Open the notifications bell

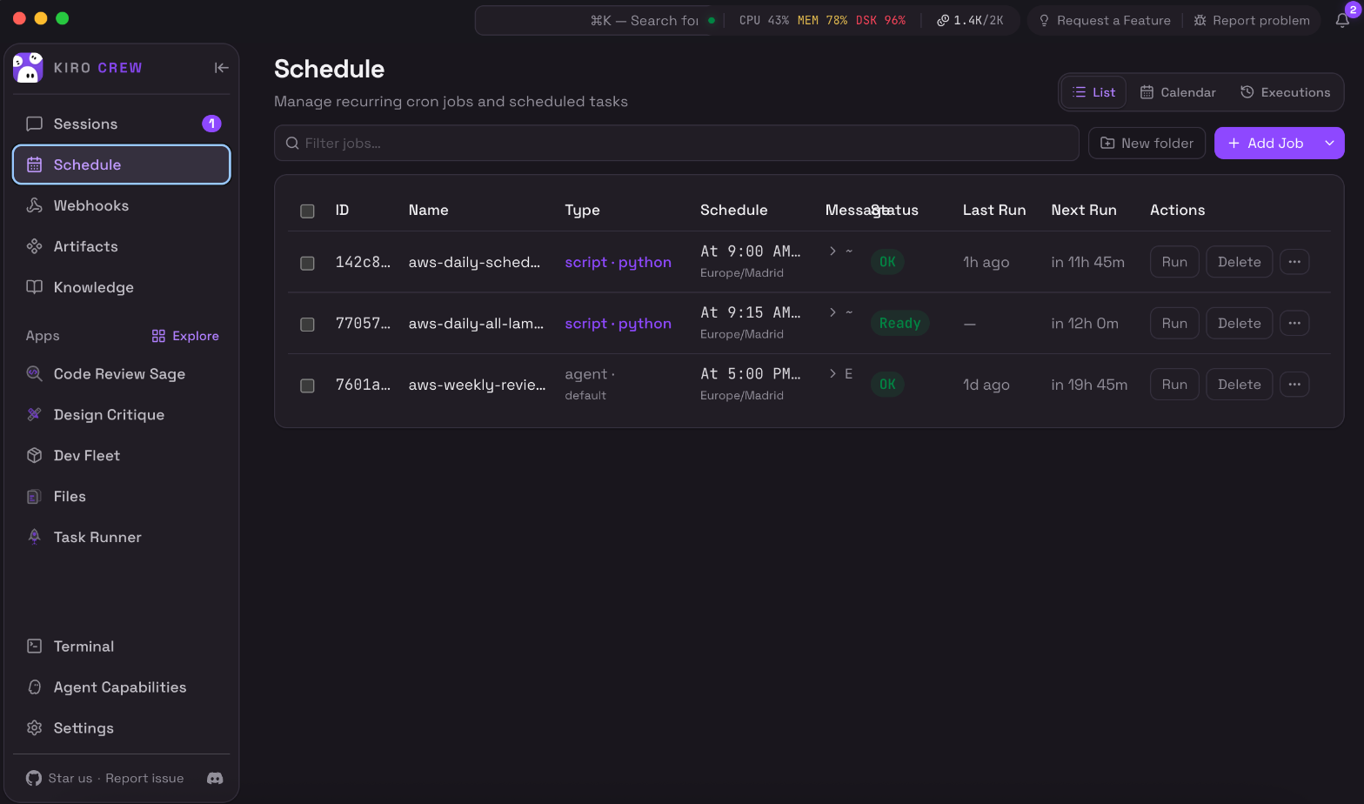[1342, 20]
